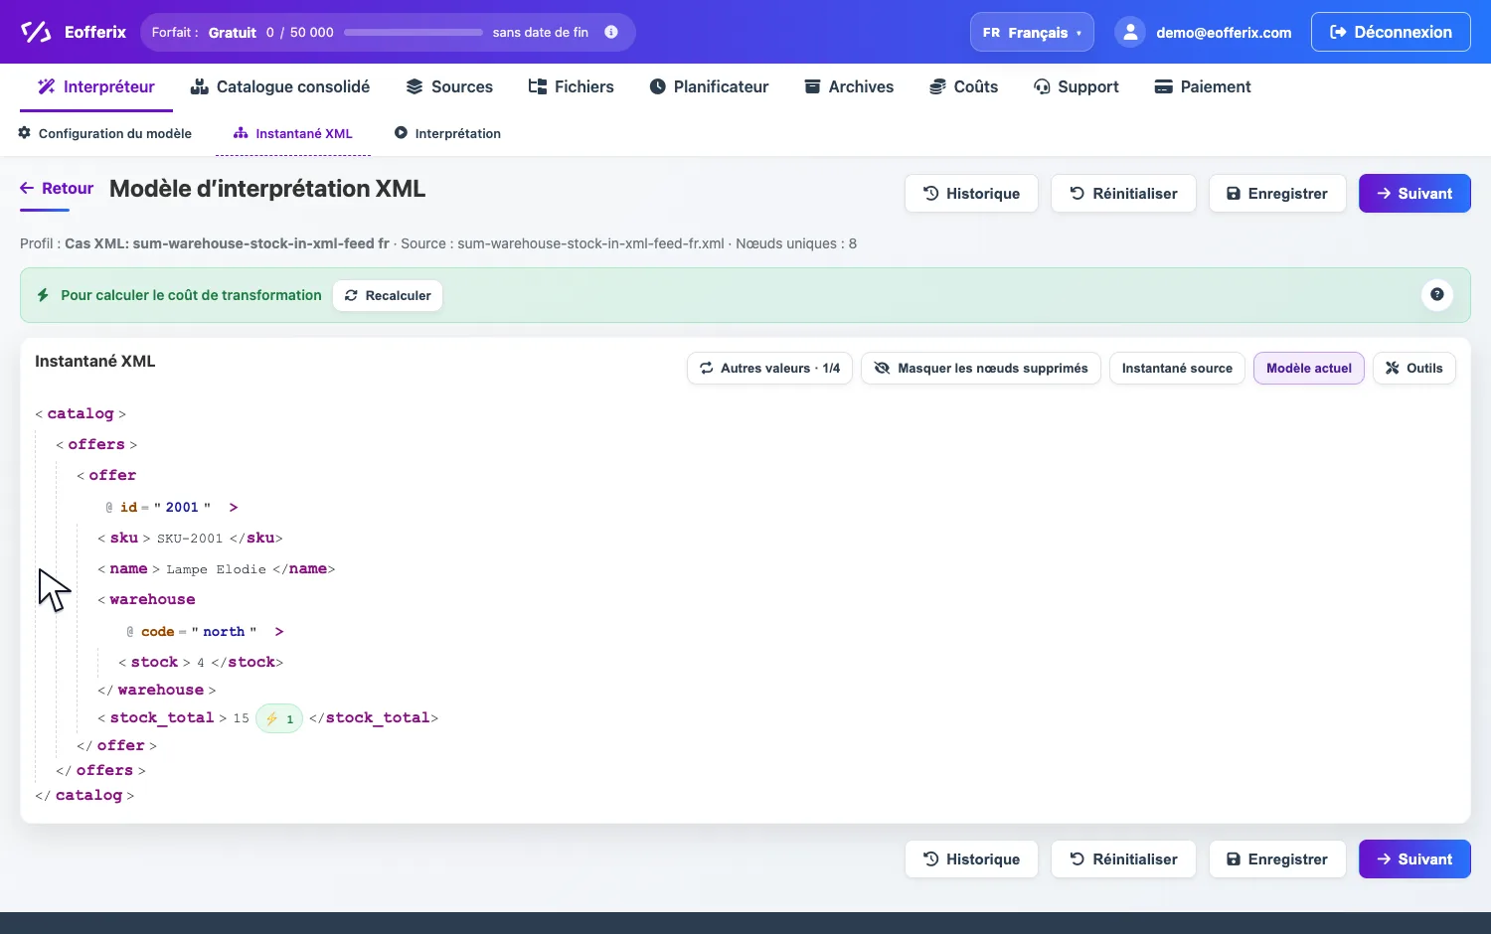Click the user avatar icon
1491x934 pixels.
coord(1130,32)
